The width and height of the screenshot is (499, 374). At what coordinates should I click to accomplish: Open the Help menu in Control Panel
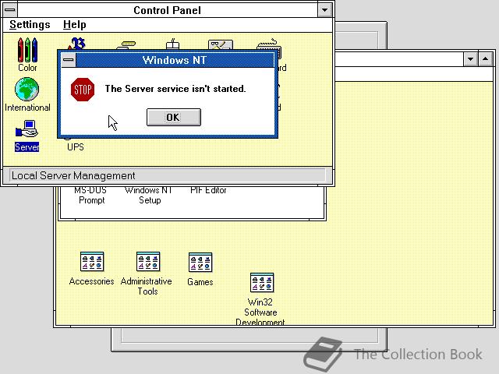[75, 24]
